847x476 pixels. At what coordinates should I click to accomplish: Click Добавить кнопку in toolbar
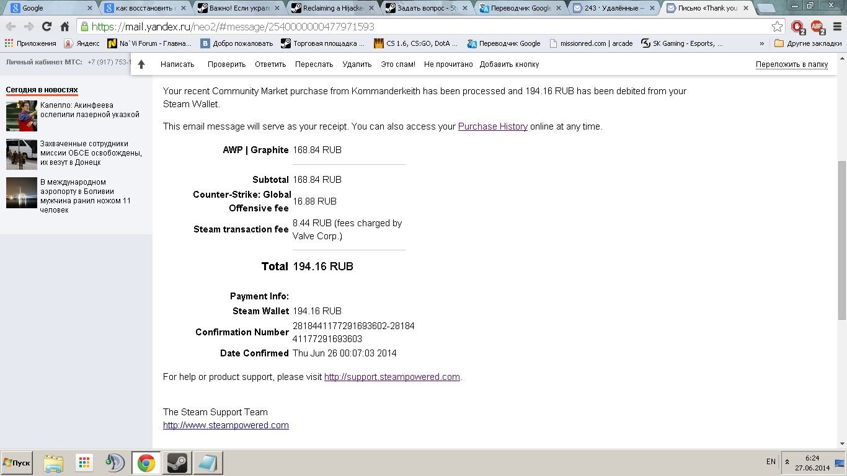509,64
